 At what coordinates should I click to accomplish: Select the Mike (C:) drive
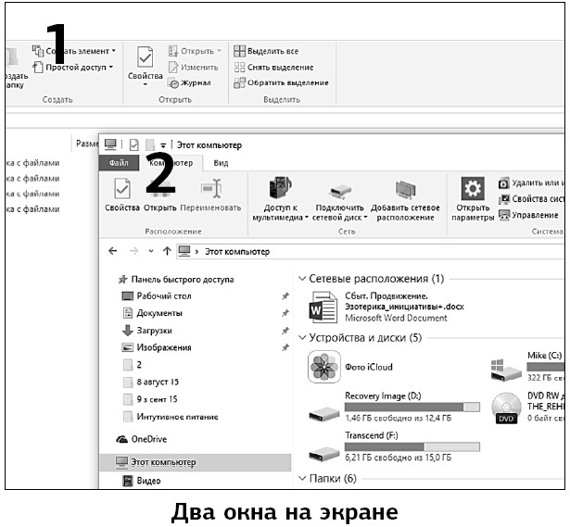(526, 367)
